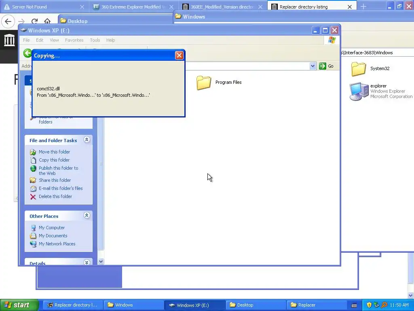414x311 pixels.
Task: Click the comctl32.dll file name text
Action: [x=49, y=89]
